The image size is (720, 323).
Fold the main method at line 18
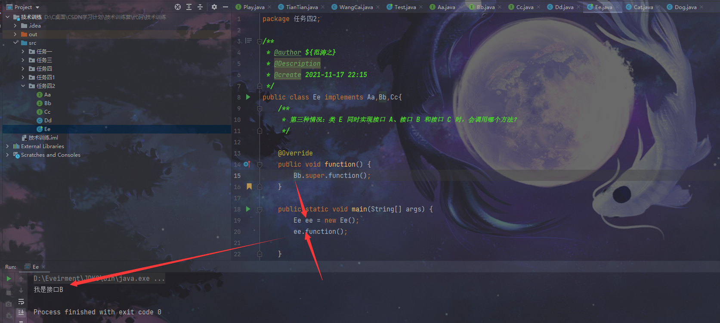[x=260, y=209]
